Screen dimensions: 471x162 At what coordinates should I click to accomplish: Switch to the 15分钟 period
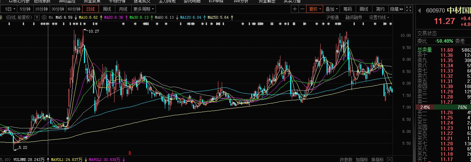42,9
